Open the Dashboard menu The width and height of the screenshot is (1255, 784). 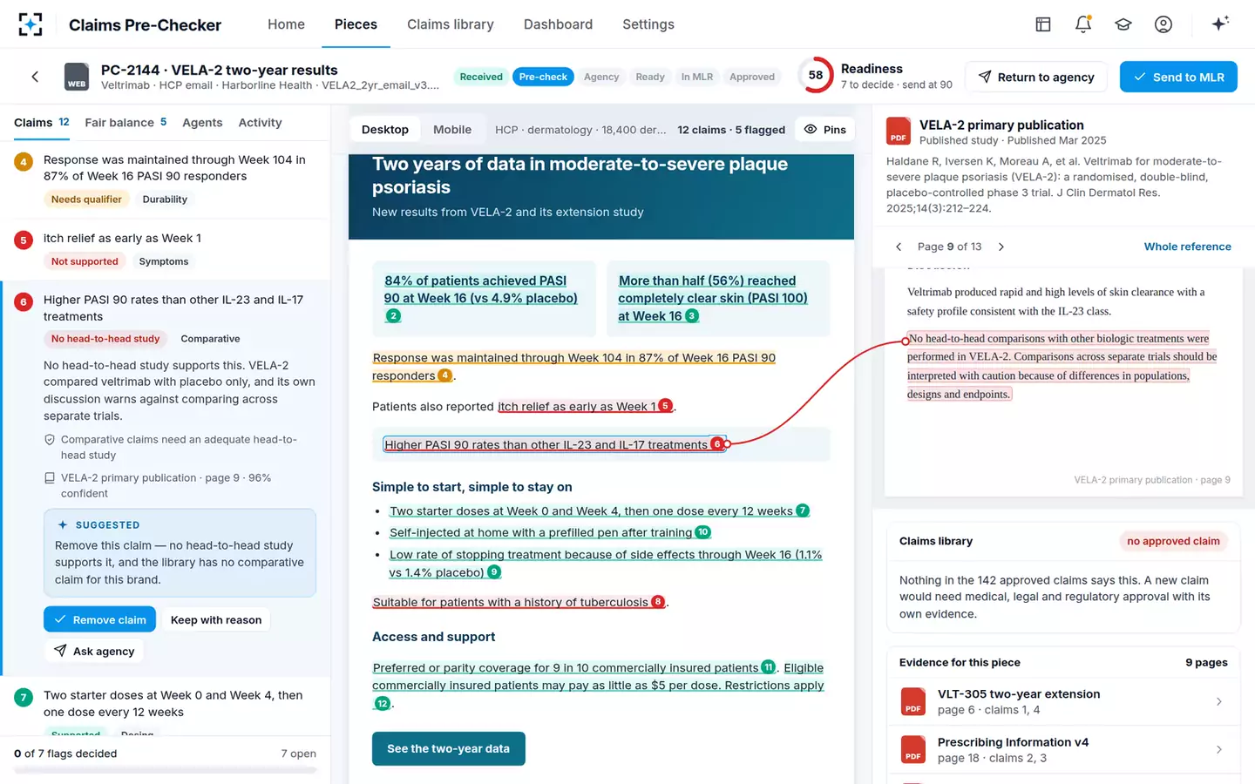click(558, 24)
